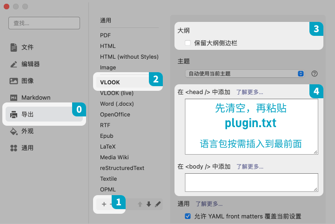Select the 导出 preferences section
Image resolution: width=335 pixels, height=224 pixels.
click(44, 115)
